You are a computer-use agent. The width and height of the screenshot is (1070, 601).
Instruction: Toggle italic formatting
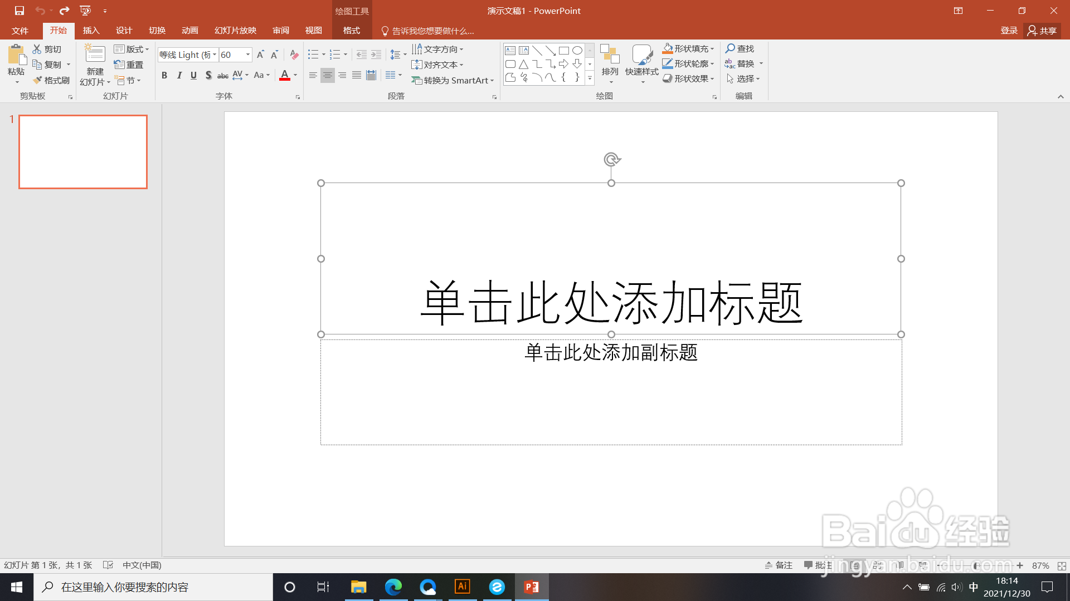tap(179, 75)
